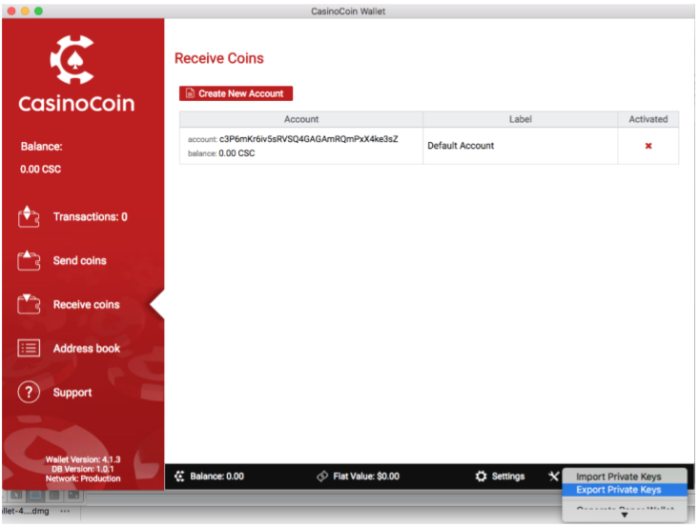
Task: Choose Export Private Keys menu entry
Action: [624, 490]
